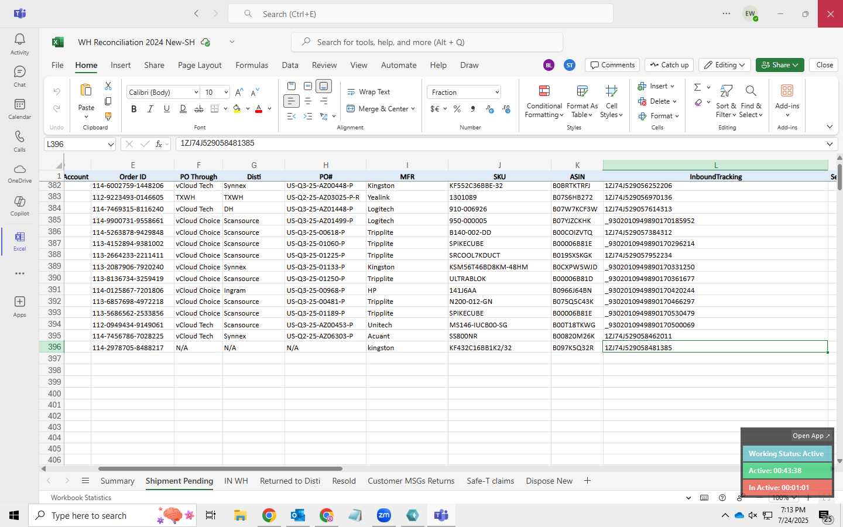The width and height of the screenshot is (843, 527).
Task: Click the AutoSum sigma icon
Action: tap(697, 87)
